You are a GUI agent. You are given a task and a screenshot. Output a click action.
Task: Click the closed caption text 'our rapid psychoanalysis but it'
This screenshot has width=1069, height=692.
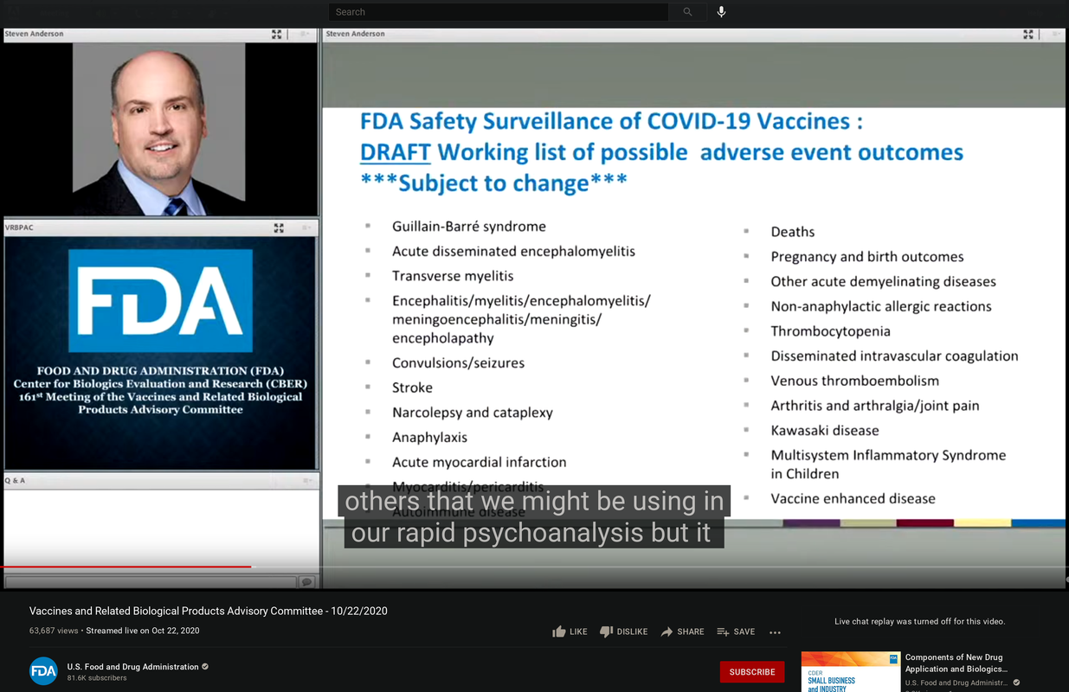click(x=531, y=532)
